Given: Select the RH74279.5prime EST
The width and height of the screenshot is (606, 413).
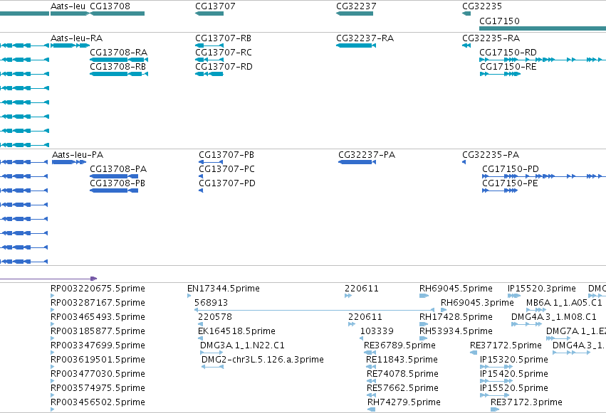Looking at the screenshot, I should 372,410.
